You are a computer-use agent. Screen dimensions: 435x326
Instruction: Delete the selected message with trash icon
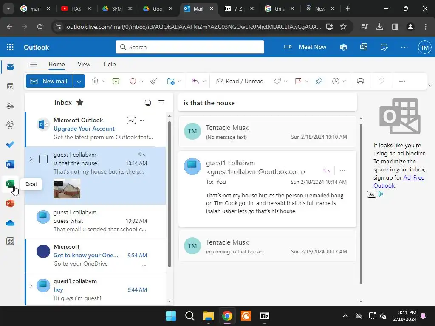coord(95,81)
